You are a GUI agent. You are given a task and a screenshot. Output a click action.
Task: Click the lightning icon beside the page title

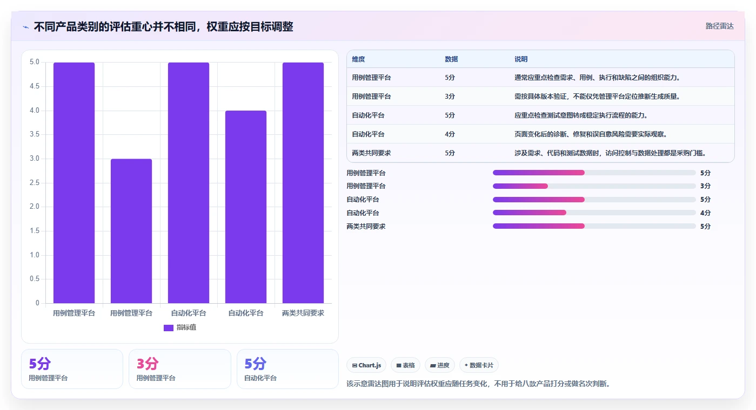point(26,27)
